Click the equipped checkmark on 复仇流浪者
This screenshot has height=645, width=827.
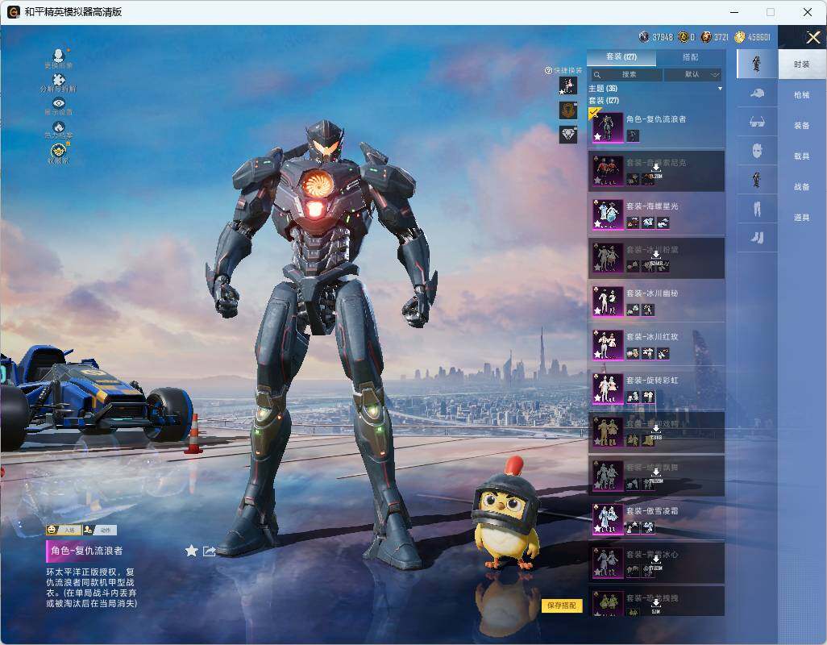click(x=594, y=112)
